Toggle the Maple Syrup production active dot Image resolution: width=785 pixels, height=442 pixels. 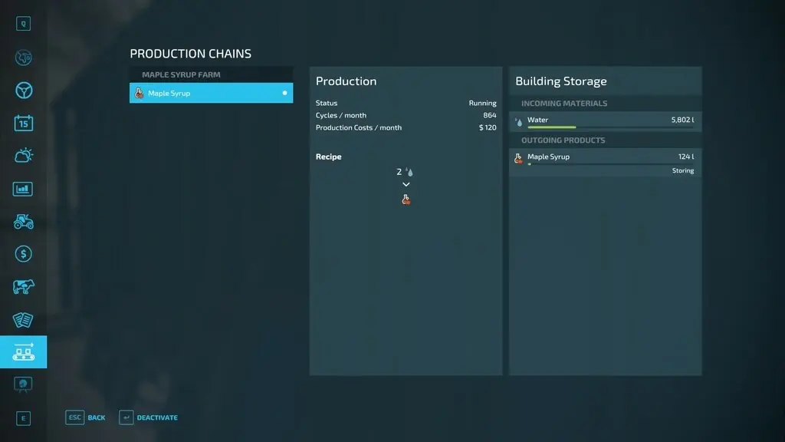[284, 93]
